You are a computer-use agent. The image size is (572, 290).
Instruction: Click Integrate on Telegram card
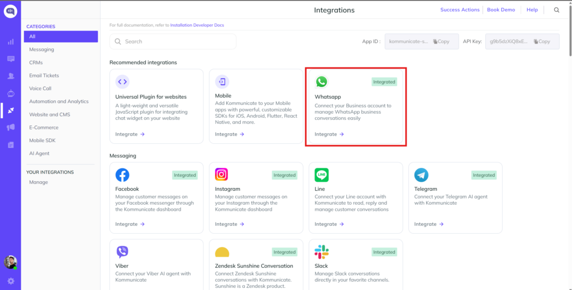point(428,224)
